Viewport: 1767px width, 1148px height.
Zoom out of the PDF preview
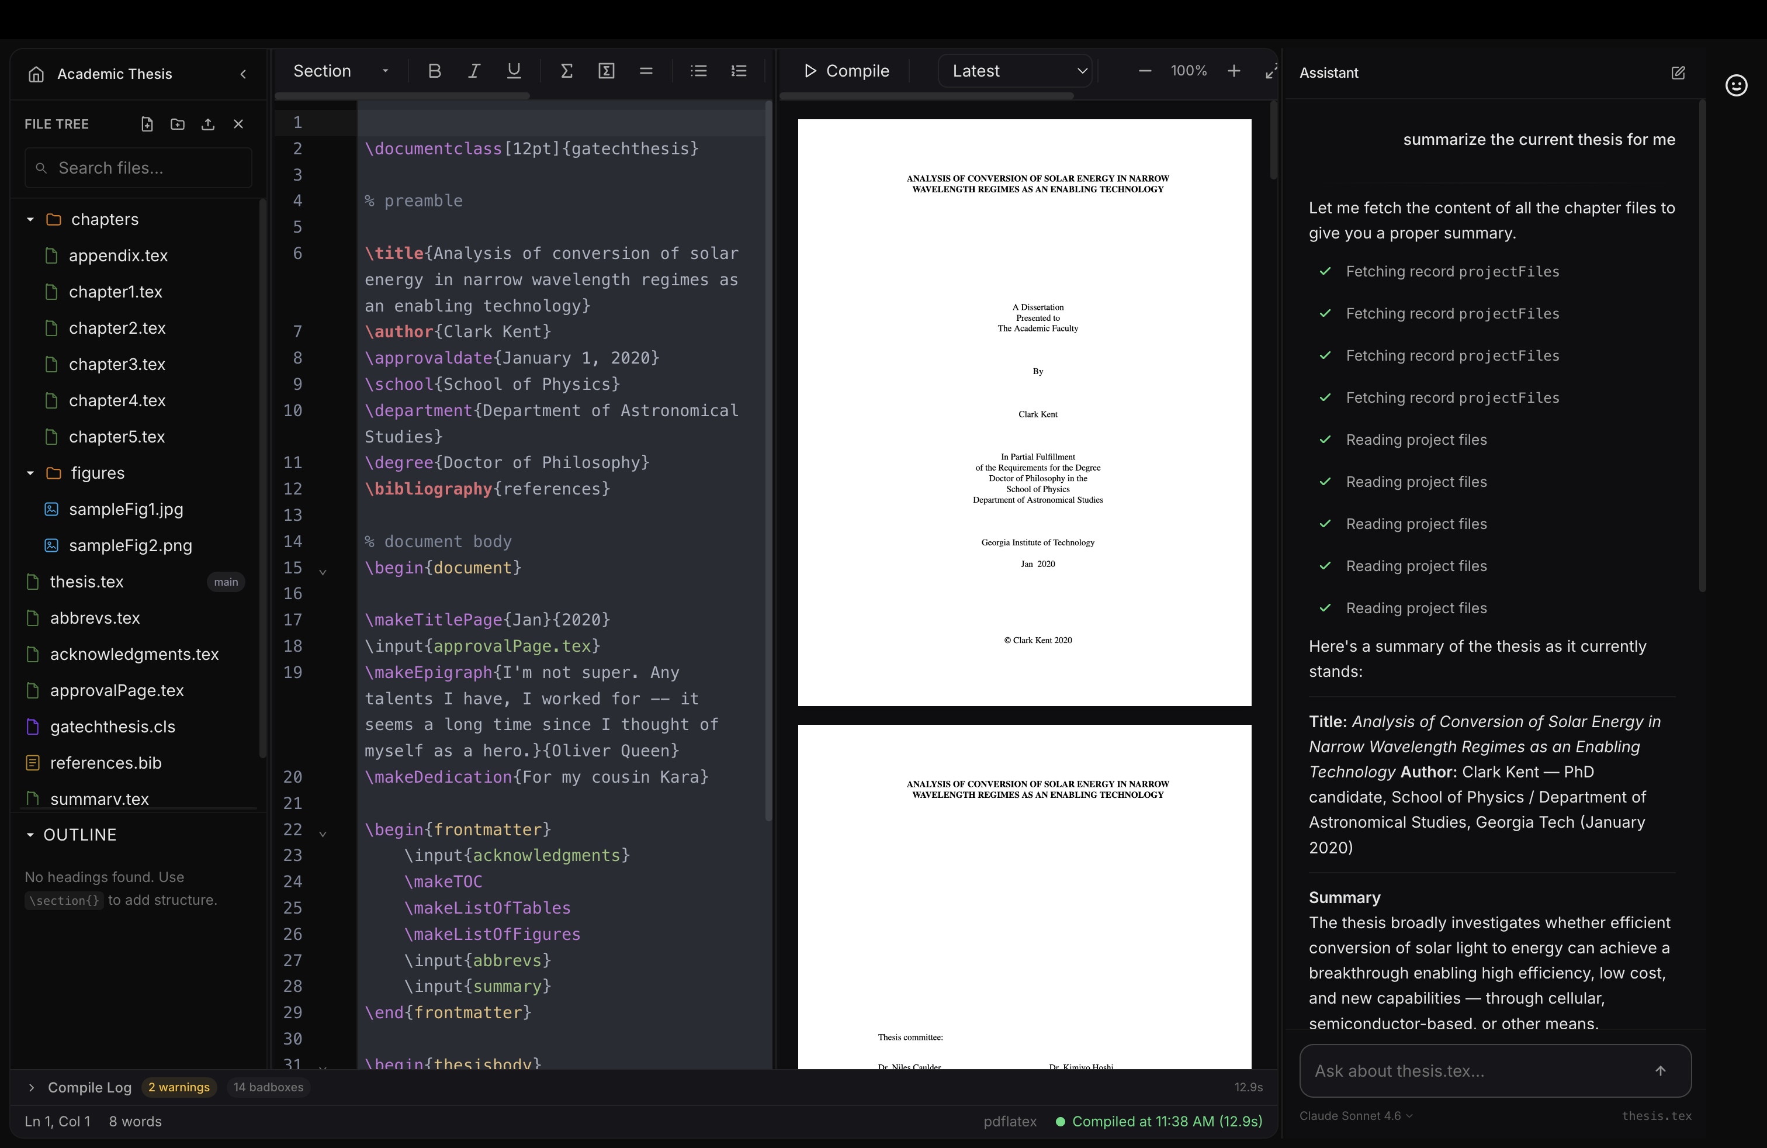click(x=1144, y=71)
